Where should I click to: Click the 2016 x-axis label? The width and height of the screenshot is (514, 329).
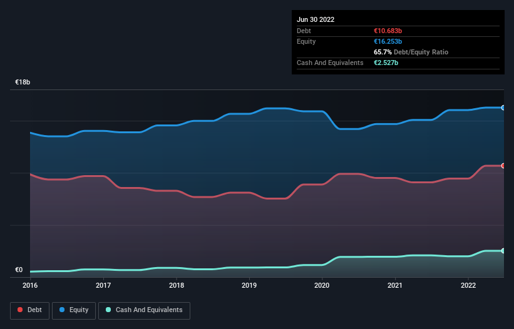point(30,285)
